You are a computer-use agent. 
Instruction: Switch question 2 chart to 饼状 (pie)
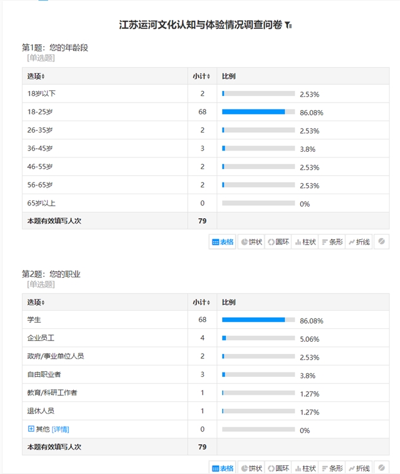[x=251, y=468]
